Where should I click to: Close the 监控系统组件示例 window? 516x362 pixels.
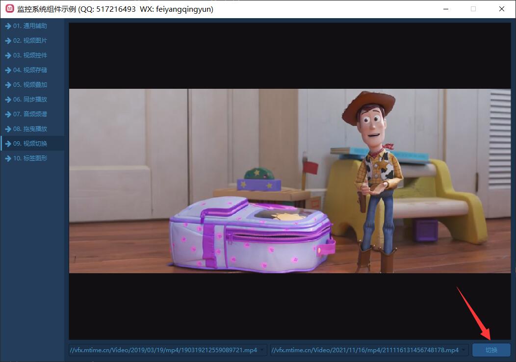click(x=502, y=9)
